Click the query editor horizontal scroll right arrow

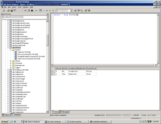click(156, 65)
